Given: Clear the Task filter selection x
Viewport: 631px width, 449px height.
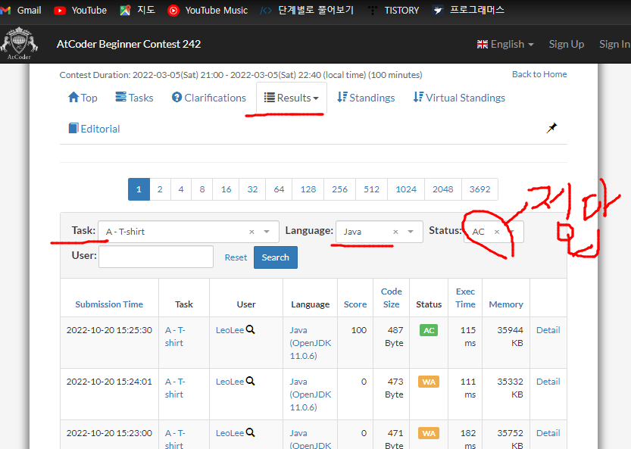Looking at the screenshot, I should pyautogui.click(x=251, y=232).
